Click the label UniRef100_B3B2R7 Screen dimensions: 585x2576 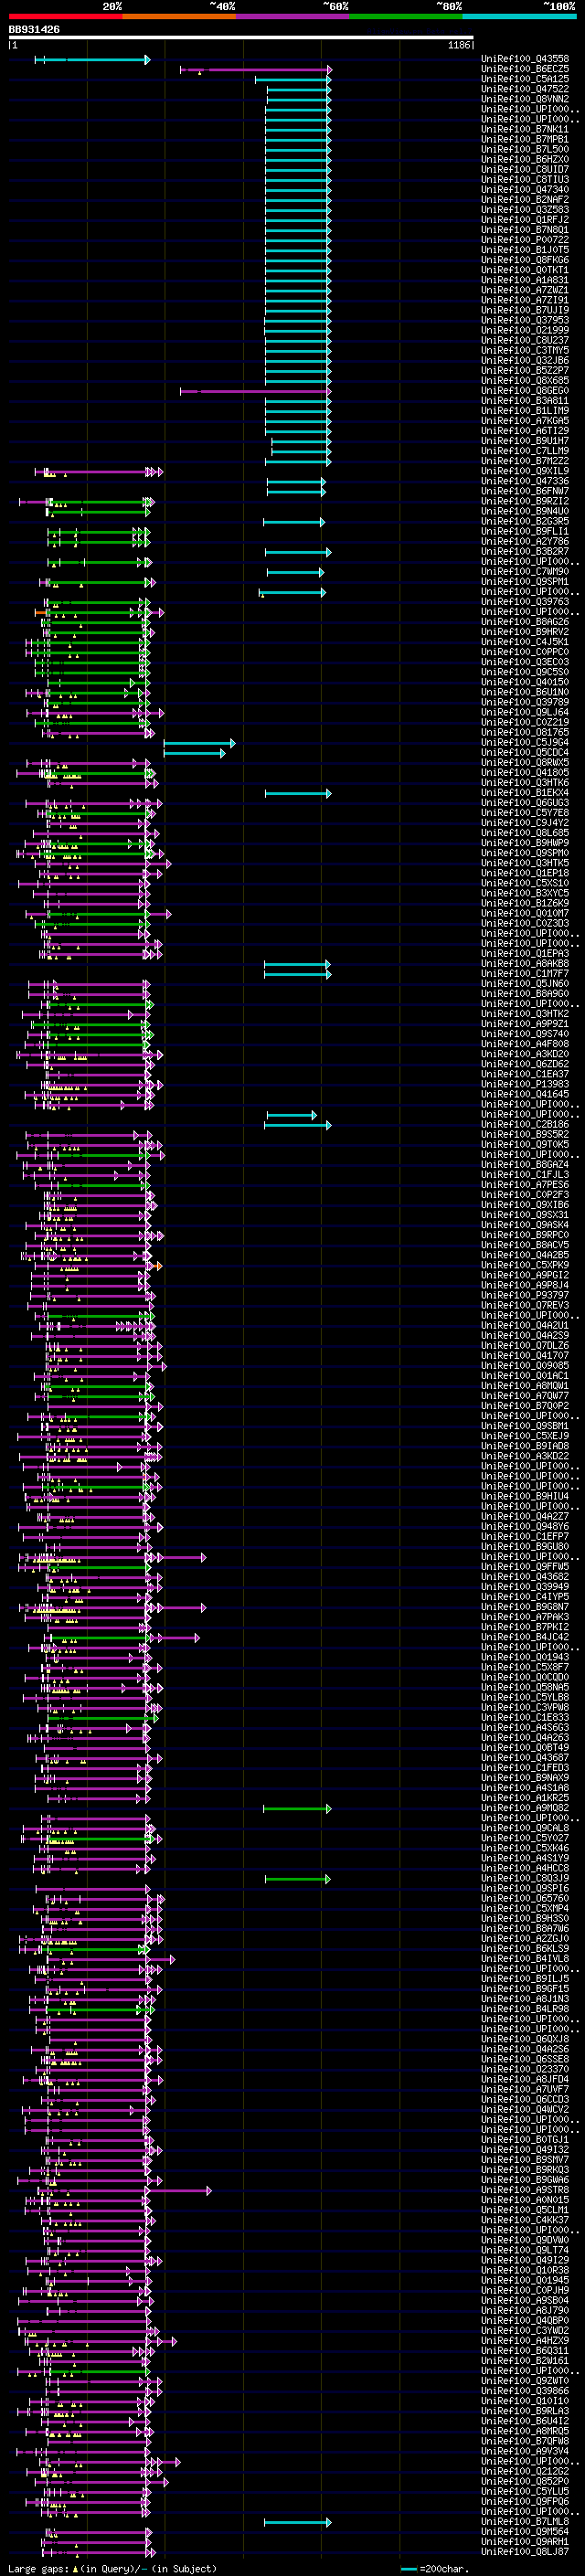tap(525, 552)
